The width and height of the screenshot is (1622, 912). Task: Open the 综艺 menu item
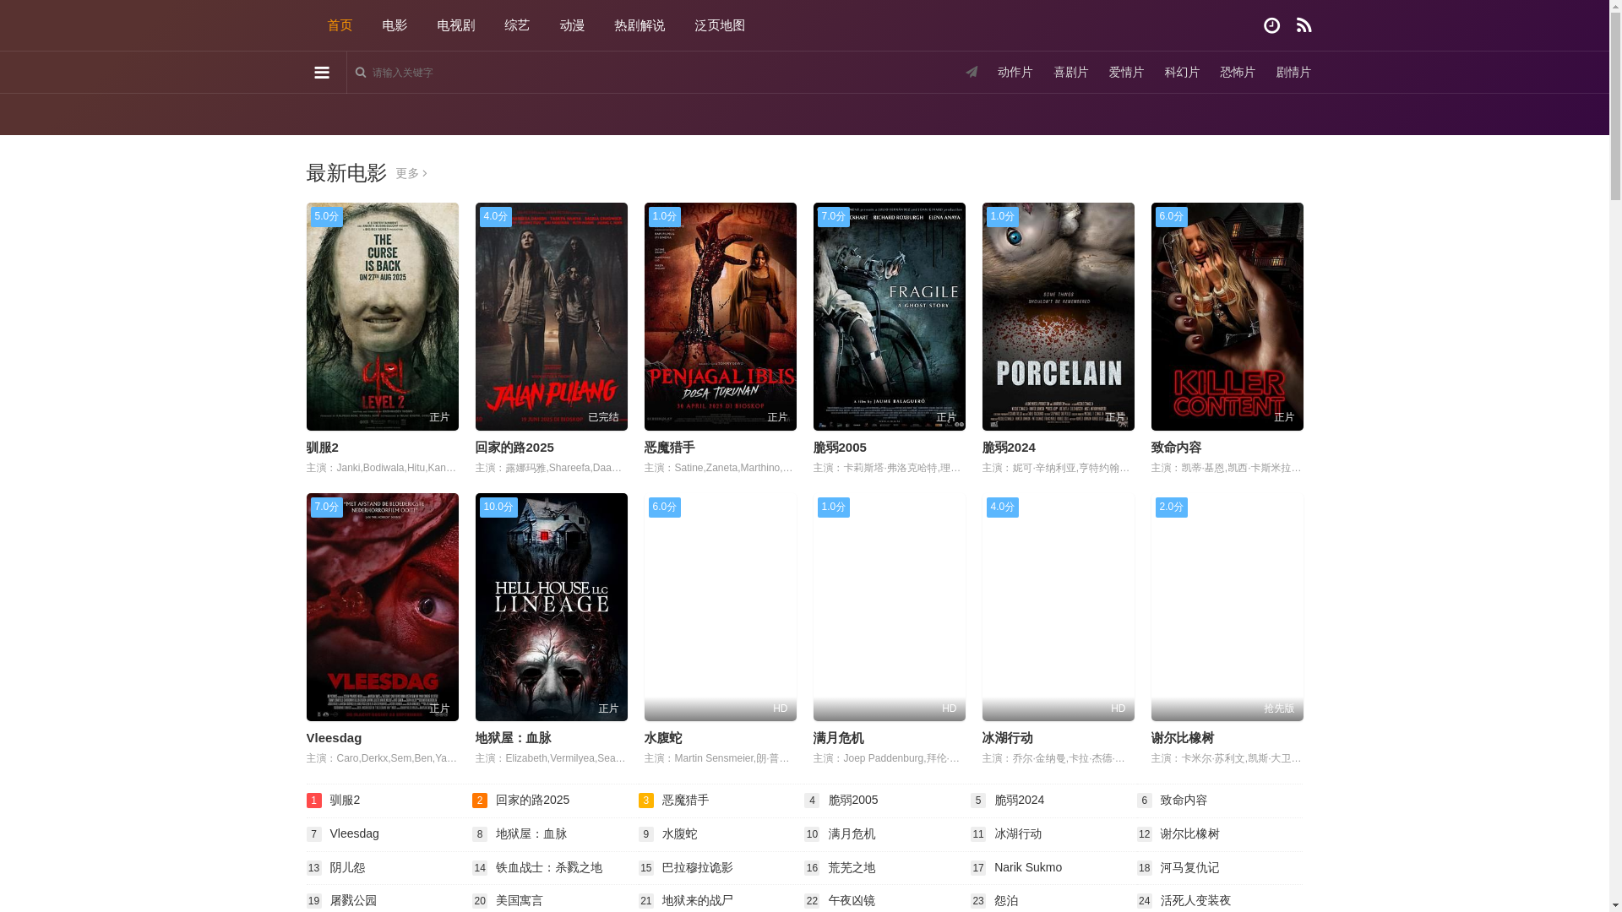(517, 25)
